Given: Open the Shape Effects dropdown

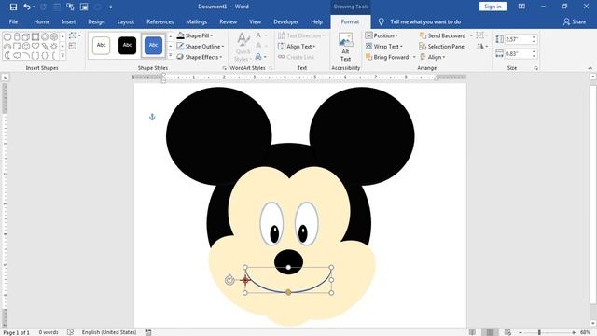Looking at the screenshot, I should click(199, 57).
